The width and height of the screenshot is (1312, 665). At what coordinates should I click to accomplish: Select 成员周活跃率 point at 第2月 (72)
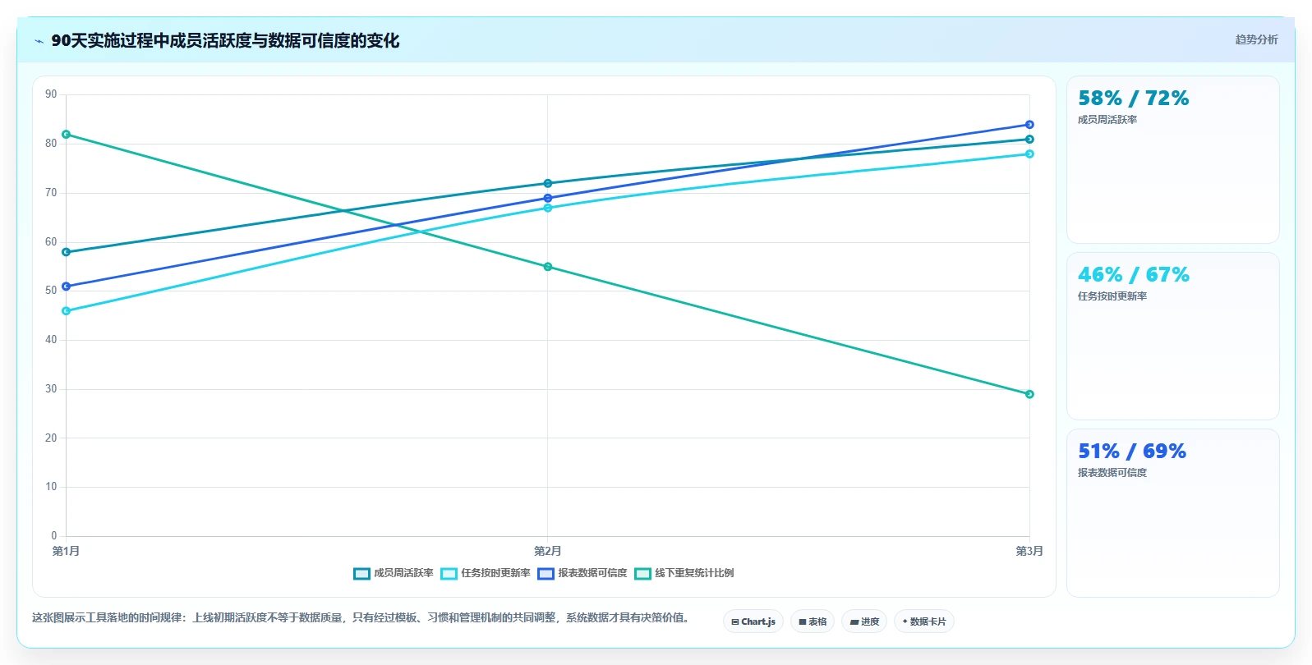pyautogui.click(x=548, y=183)
